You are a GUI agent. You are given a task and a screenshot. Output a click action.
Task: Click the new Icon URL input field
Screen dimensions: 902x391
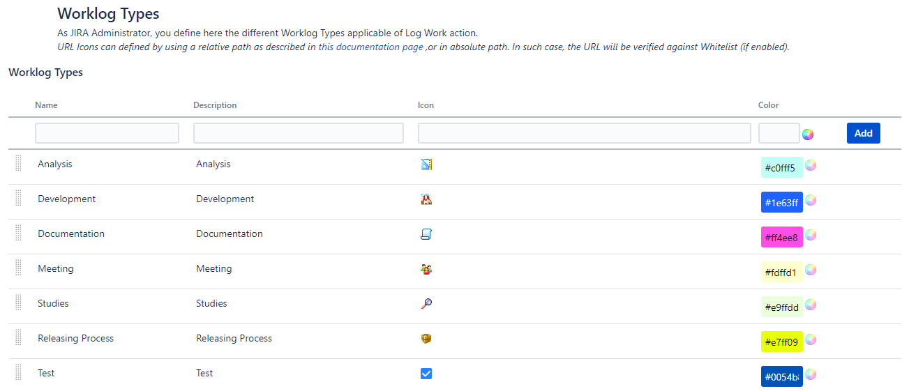coord(584,133)
